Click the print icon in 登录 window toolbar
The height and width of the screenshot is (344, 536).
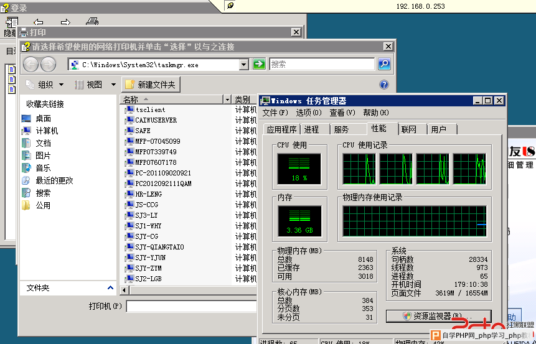pyautogui.click(x=92, y=22)
